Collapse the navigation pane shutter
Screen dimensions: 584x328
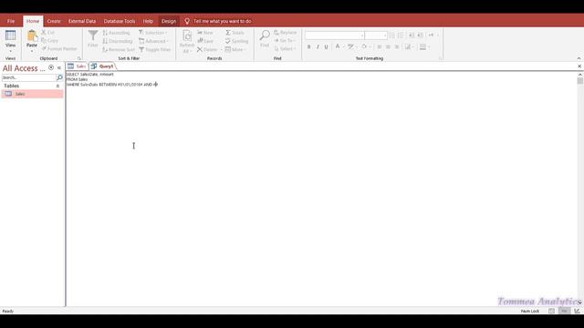[x=58, y=67]
